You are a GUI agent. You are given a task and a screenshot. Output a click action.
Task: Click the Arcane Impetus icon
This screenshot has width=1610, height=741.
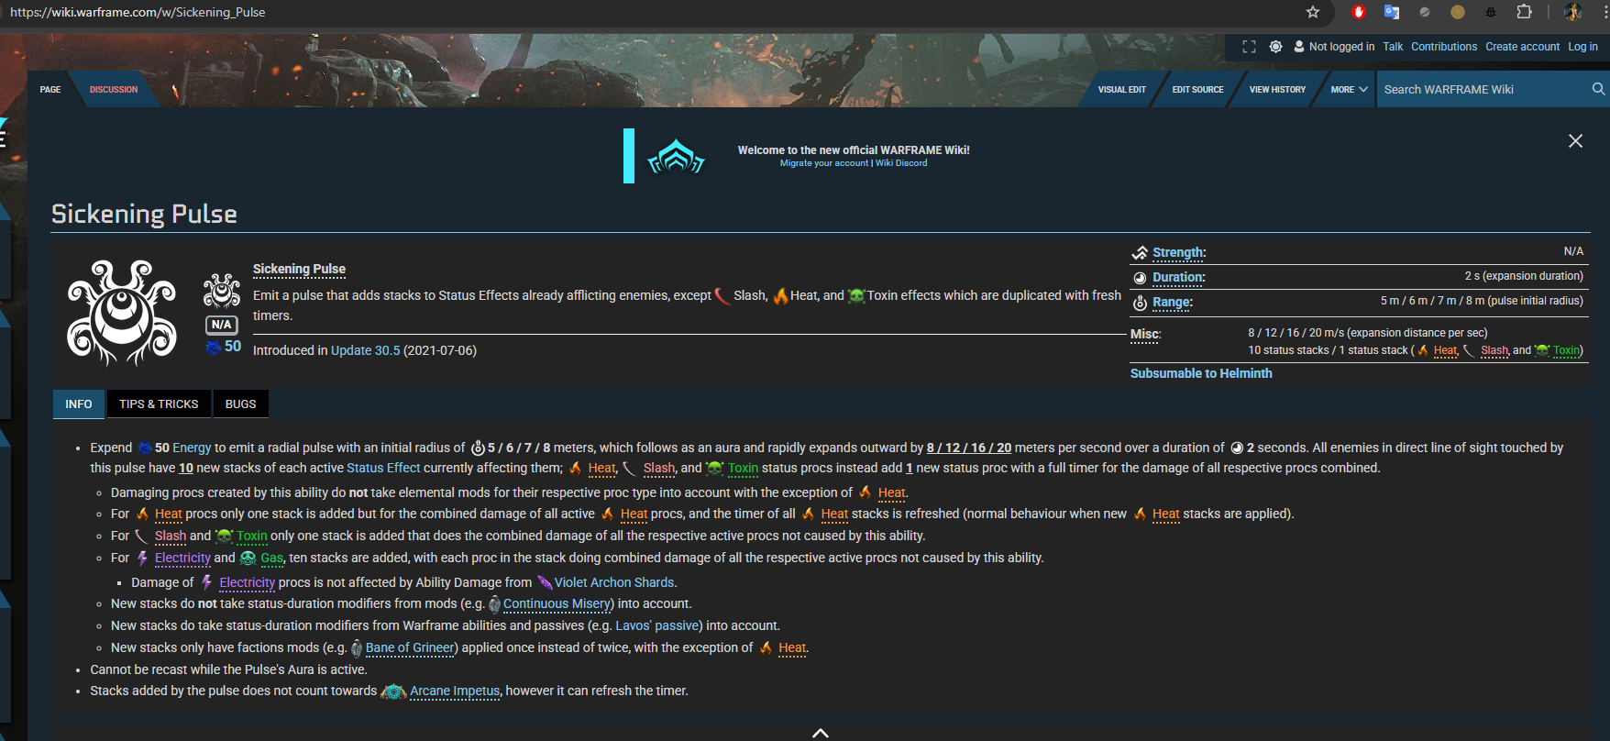(x=393, y=691)
